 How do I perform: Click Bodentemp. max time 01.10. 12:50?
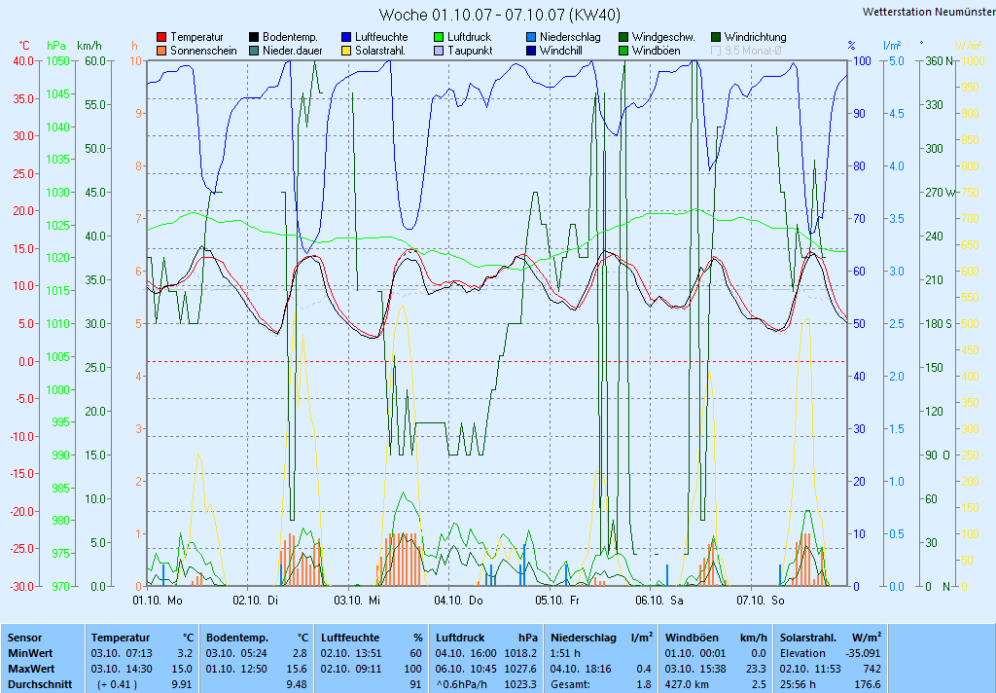pos(236,669)
